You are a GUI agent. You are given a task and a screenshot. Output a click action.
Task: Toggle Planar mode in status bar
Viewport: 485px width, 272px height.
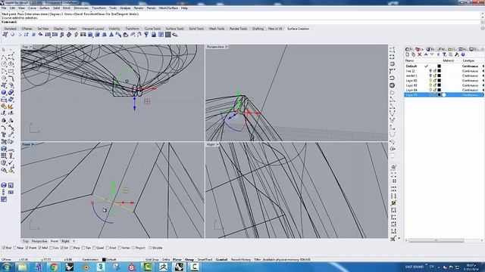(177, 260)
